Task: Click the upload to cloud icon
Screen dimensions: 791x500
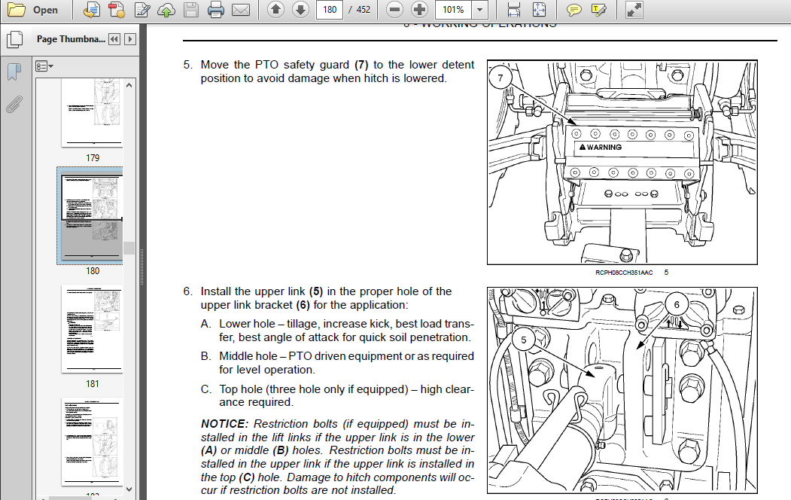Action: [166, 10]
